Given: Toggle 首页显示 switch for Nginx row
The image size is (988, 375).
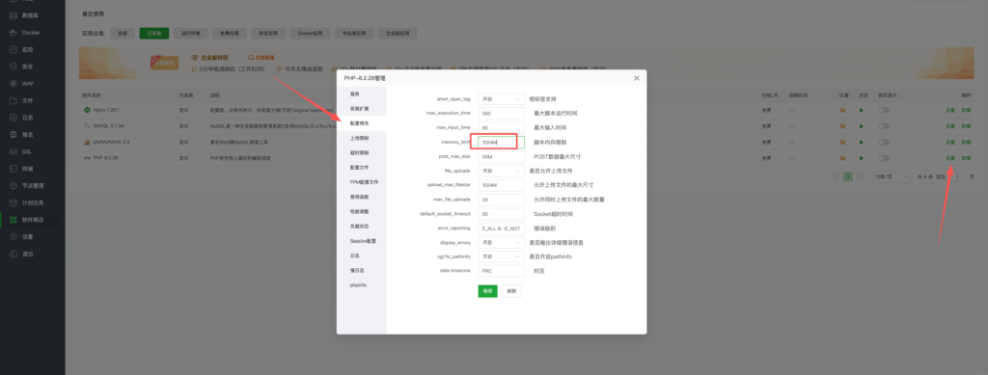Looking at the screenshot, I should [x=884, y=110].
